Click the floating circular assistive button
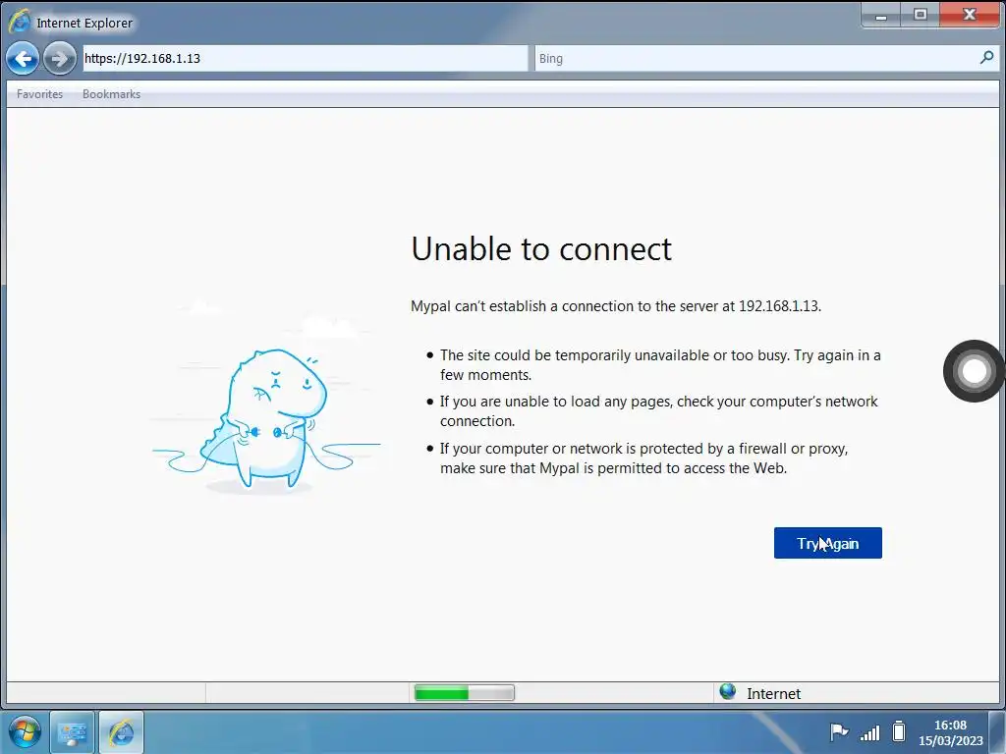This screenshot has width=1006, height=754. [x=974, y=371]
